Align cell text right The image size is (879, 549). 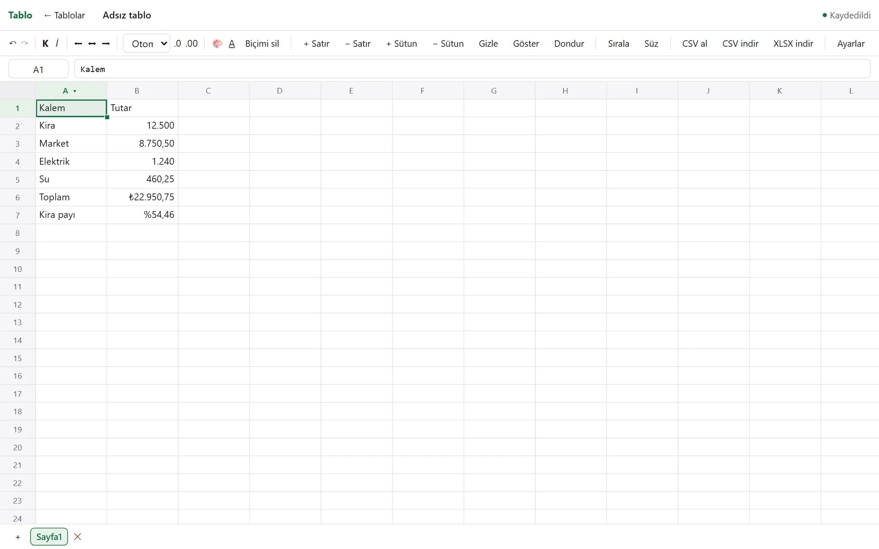point(106,43)
